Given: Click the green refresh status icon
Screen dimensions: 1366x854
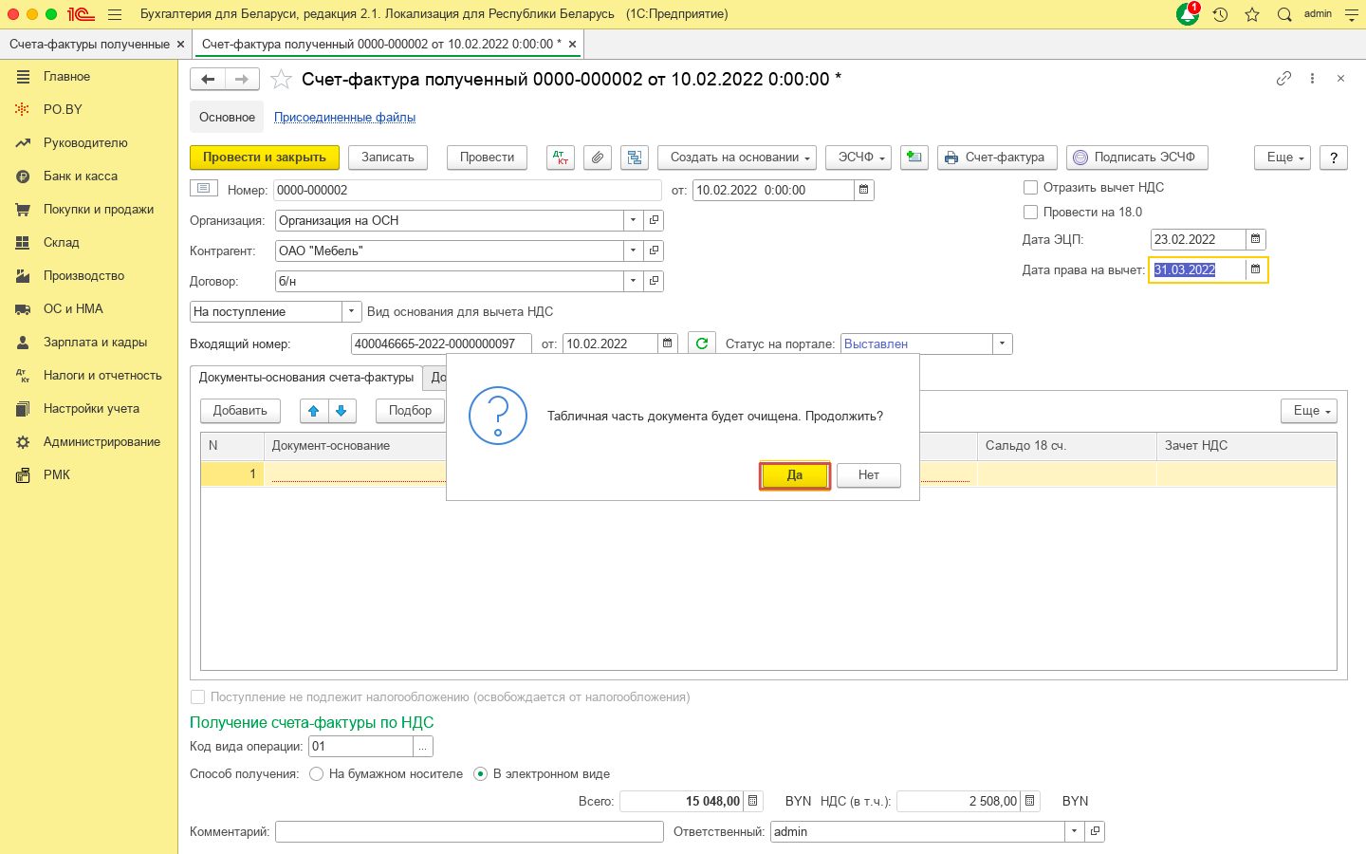Looking at the screenshot, I should point(702,343).
